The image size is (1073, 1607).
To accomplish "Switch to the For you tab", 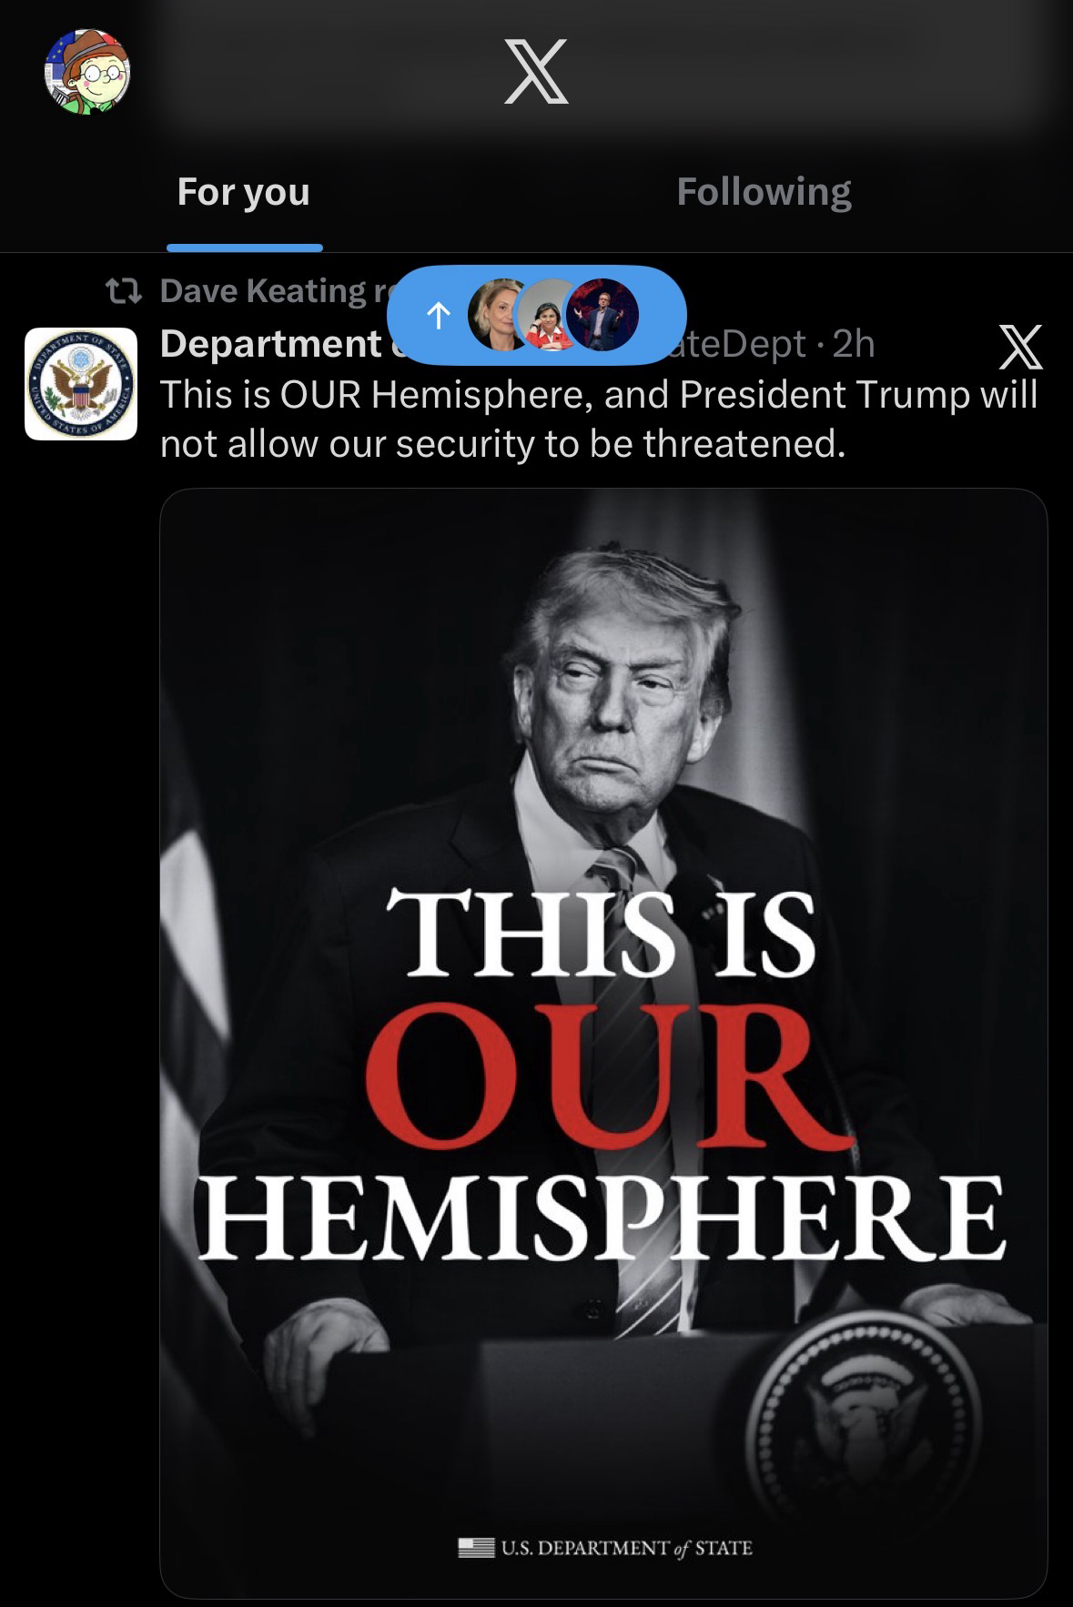I will click(244, 192).
